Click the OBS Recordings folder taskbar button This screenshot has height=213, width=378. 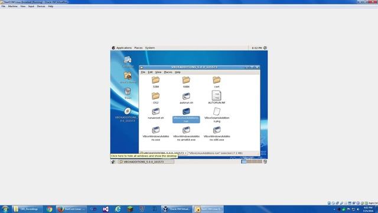tap(27, 209)
